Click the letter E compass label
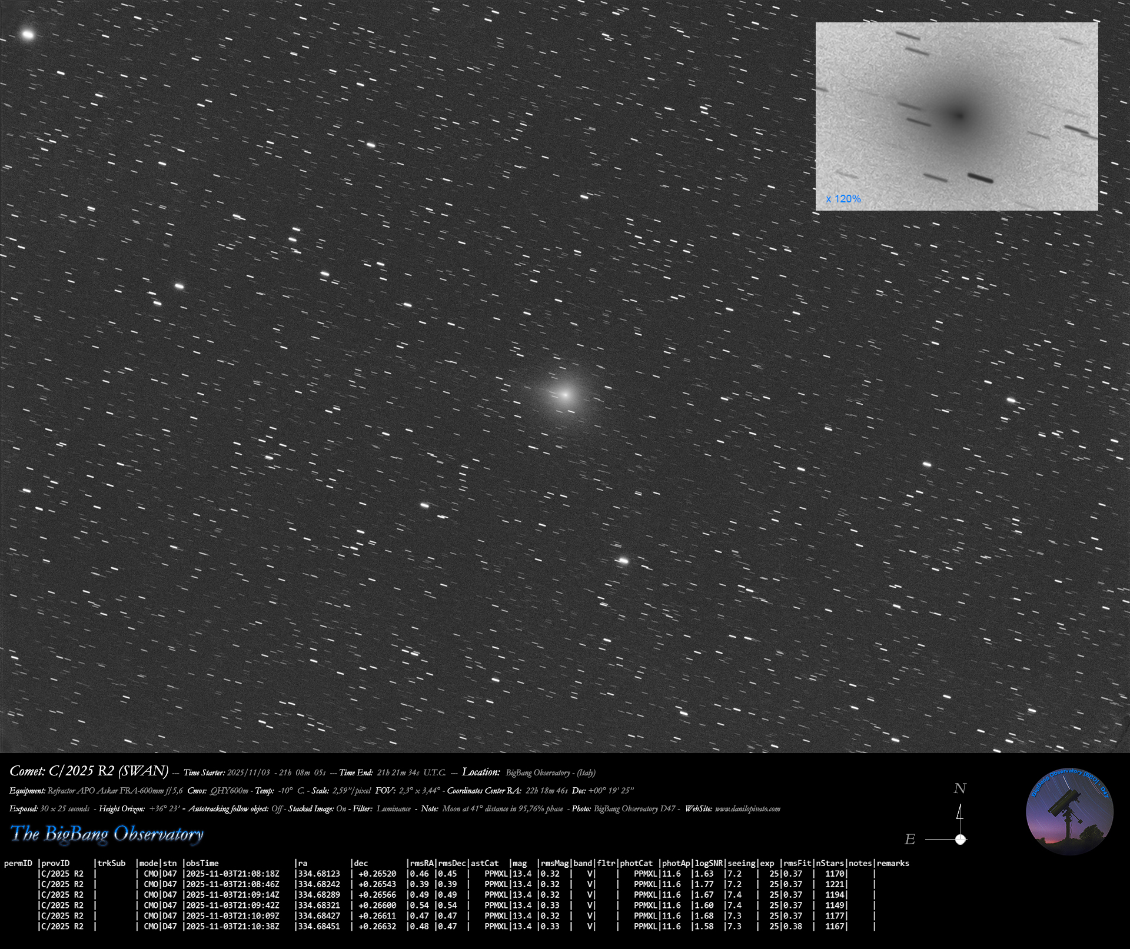 pyautogui.click(x=910, y=840)
